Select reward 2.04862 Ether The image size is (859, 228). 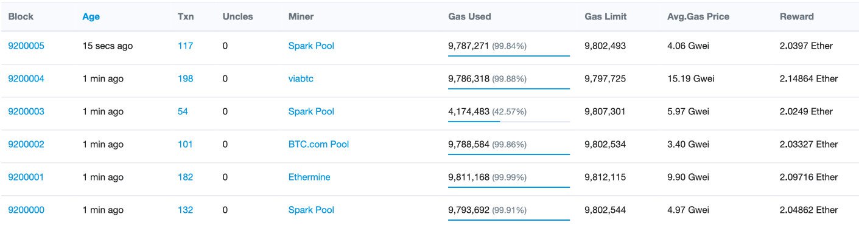(x=809, y=210)
